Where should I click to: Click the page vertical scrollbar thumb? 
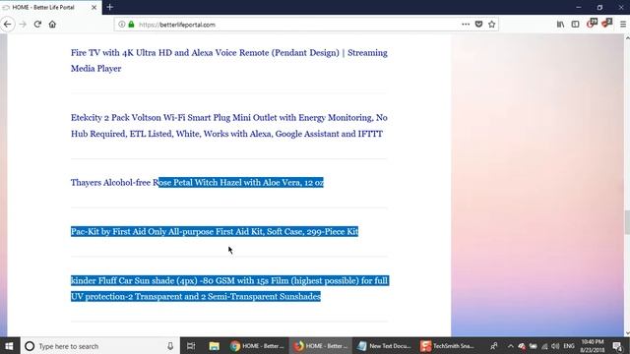(x=627, y=222)
